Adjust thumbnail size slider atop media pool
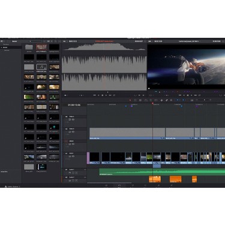Screen dimensions: 225x225 (x=35, y=41)
